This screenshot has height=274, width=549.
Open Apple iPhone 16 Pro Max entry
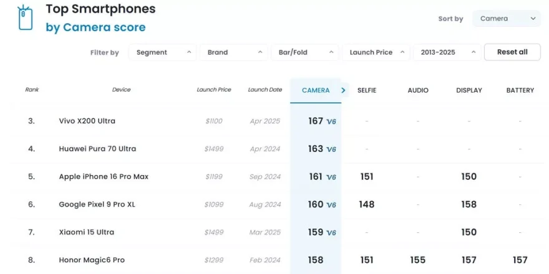tap(104, 177)
